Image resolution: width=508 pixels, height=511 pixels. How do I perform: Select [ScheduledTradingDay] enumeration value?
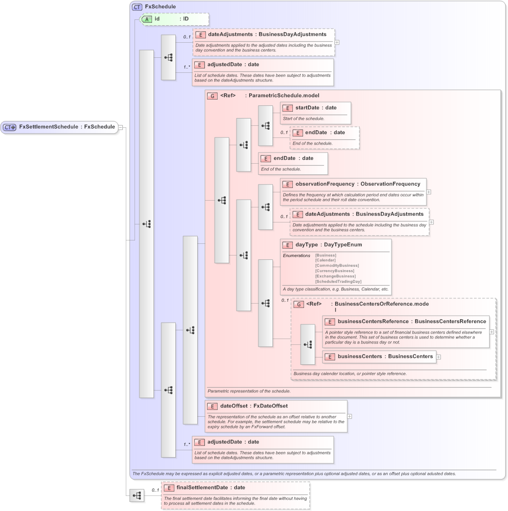click(x=338, y=282)
